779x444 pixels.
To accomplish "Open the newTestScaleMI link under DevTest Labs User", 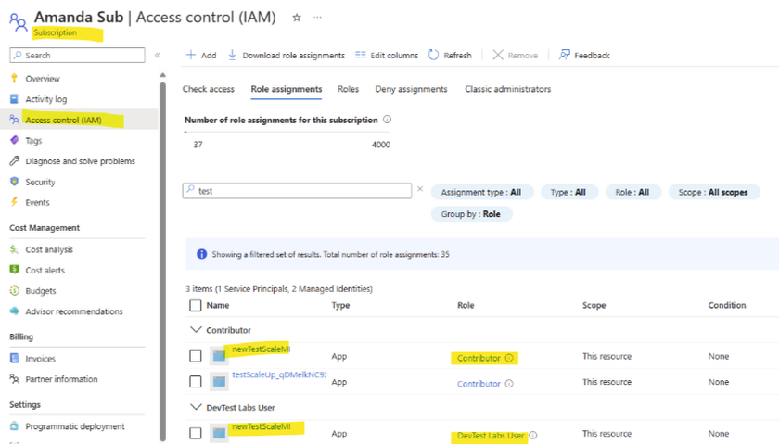I will pyautogui.click(x=261, y=426).
